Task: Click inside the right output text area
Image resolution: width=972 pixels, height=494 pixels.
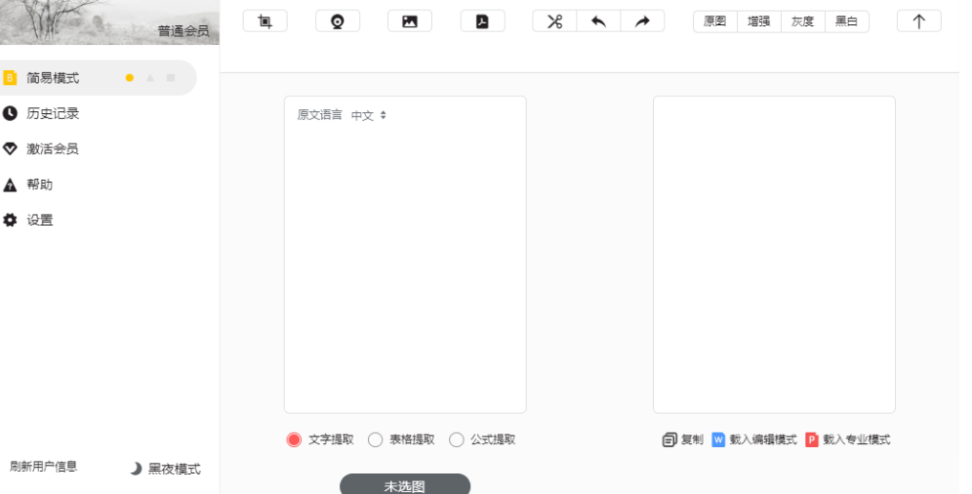Action: point(774,254)
